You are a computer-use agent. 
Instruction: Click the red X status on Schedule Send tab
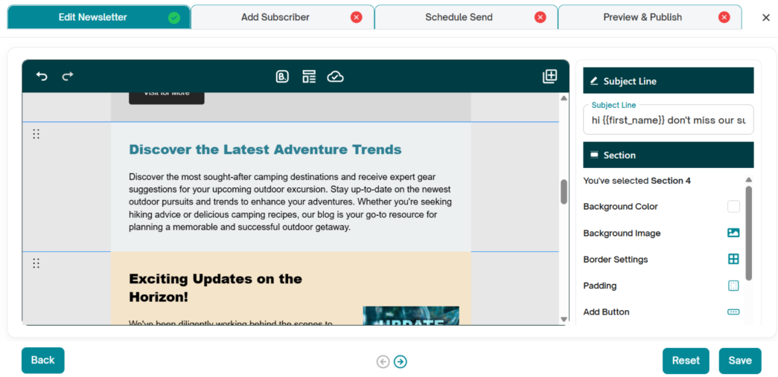[x=540, y=18]
